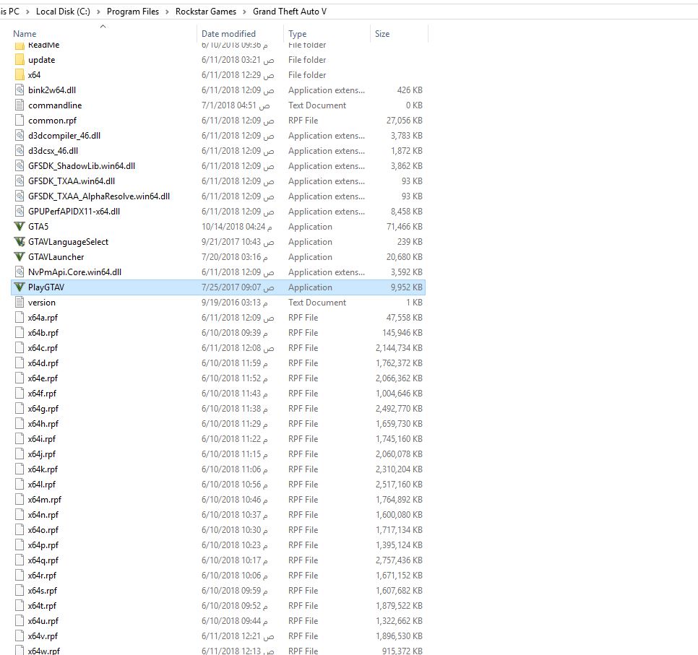
Task: Sort files by the Type column
Action: point(298,34)
